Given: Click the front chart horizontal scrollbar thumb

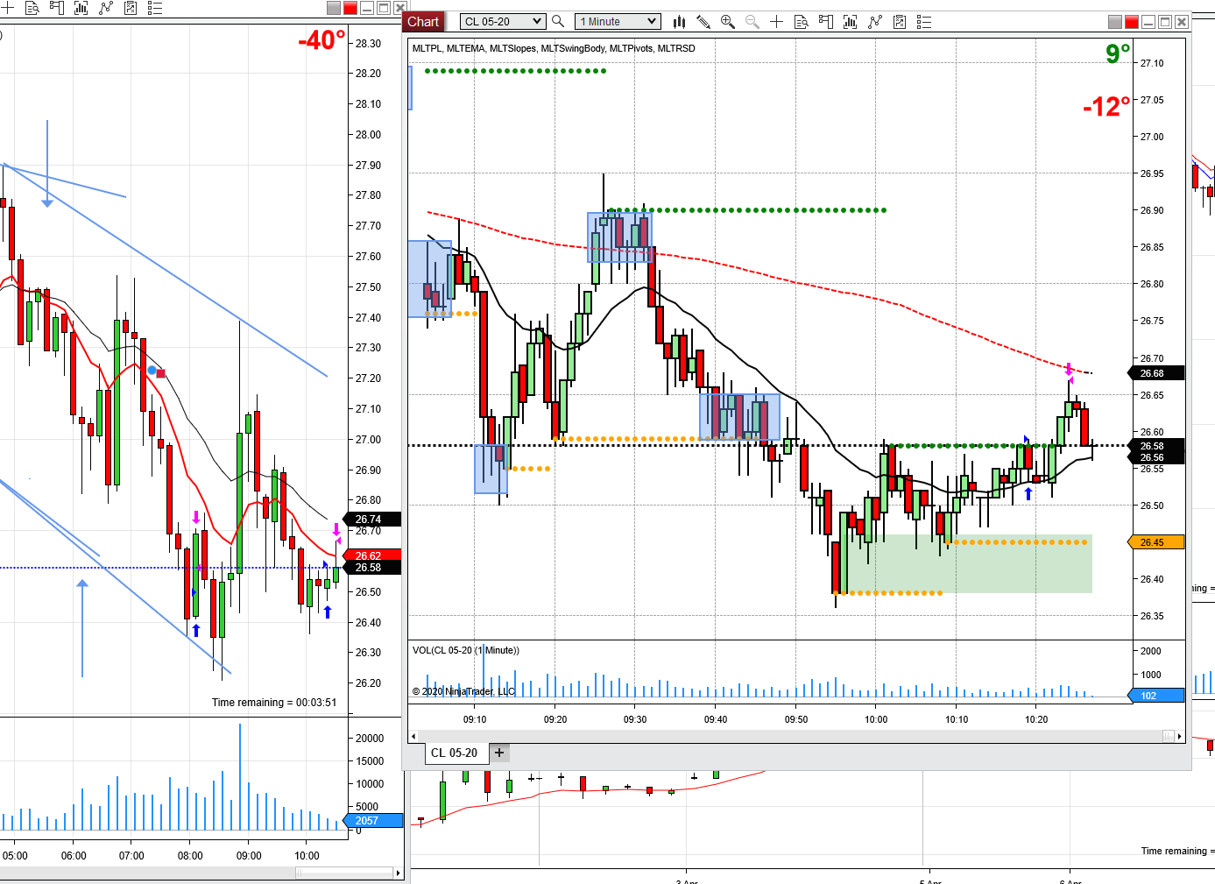Looking at the screenshot, I should [1169, 736].
